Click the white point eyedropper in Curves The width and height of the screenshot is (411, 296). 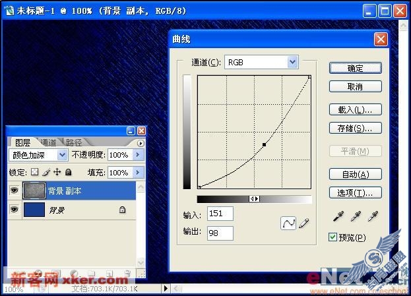pos(373,216)
